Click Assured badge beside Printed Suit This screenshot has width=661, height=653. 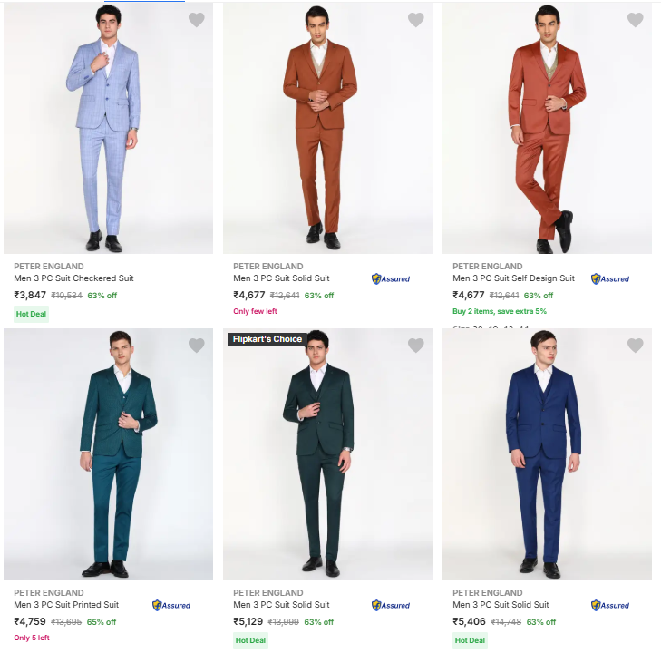(x=171, y=605)
